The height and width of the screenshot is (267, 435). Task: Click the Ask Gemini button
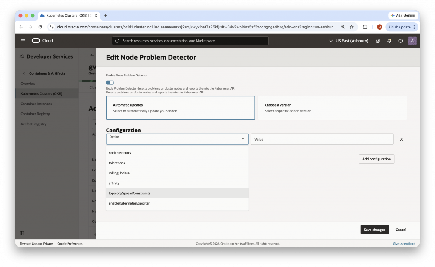click(403, 15)
